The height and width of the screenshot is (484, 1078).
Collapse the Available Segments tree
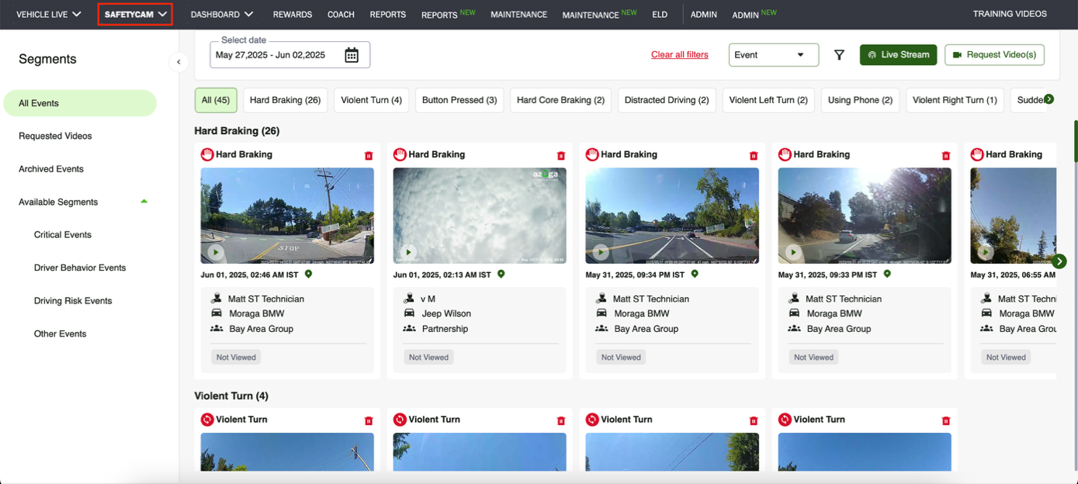pyautogui.click(x=144, y=202)
